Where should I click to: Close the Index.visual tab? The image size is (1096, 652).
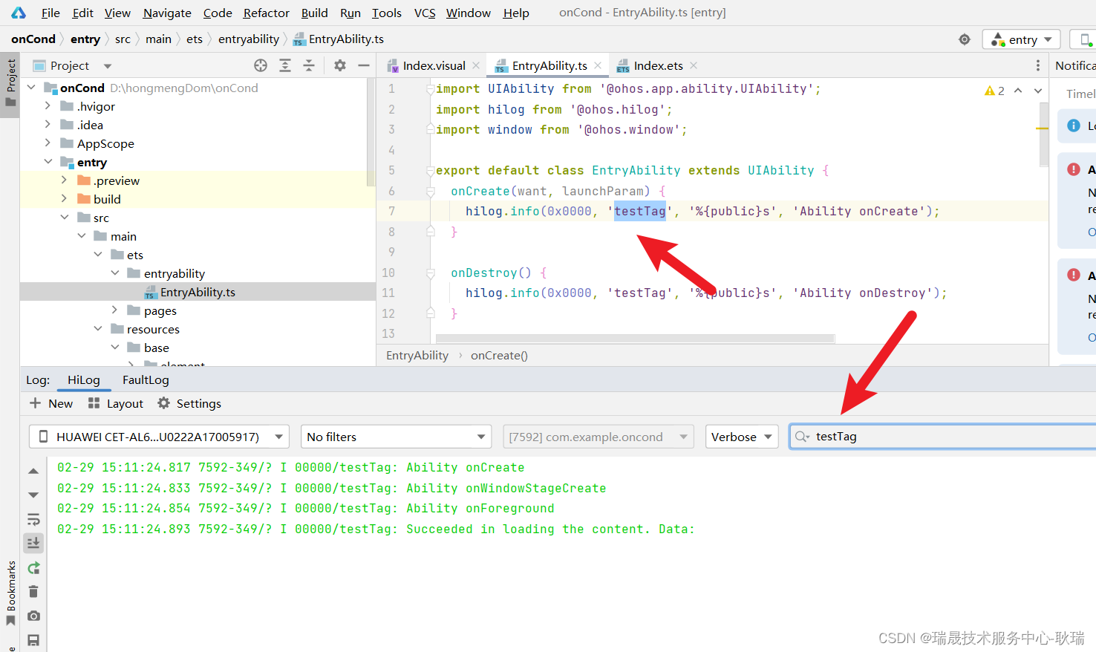[476, 65]
